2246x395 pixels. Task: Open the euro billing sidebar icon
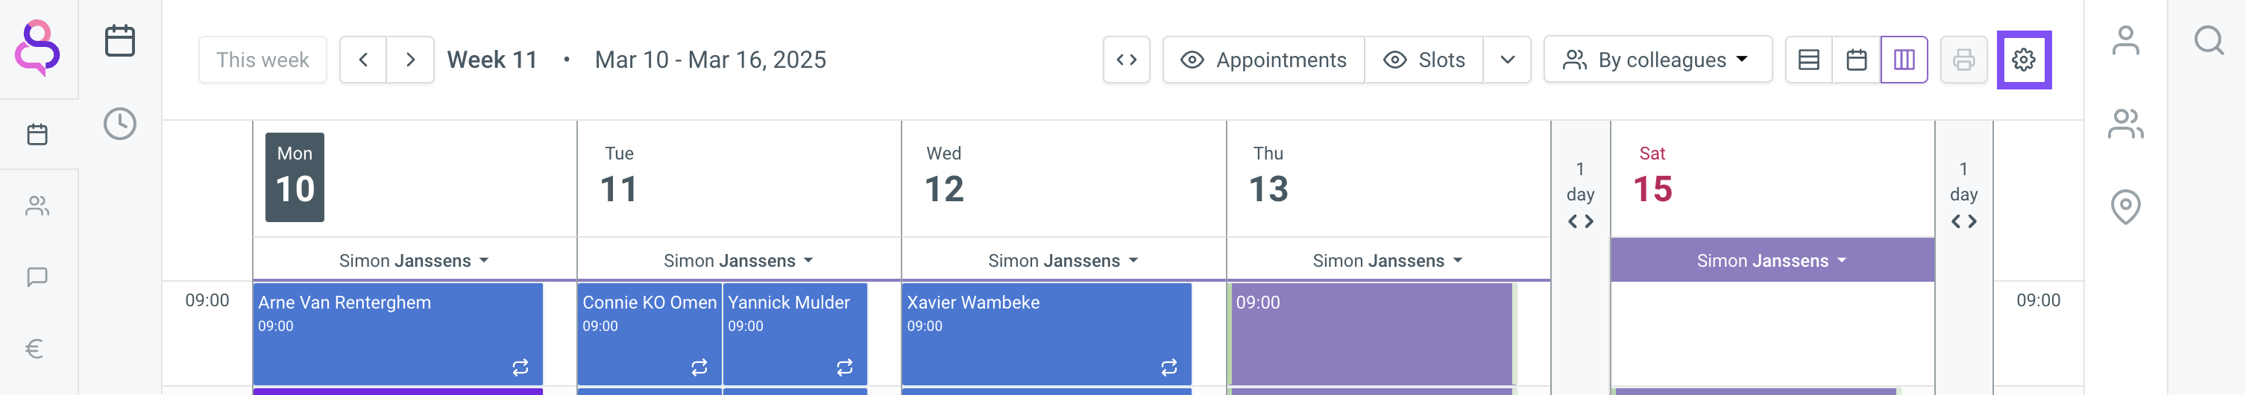pos(36,349)
